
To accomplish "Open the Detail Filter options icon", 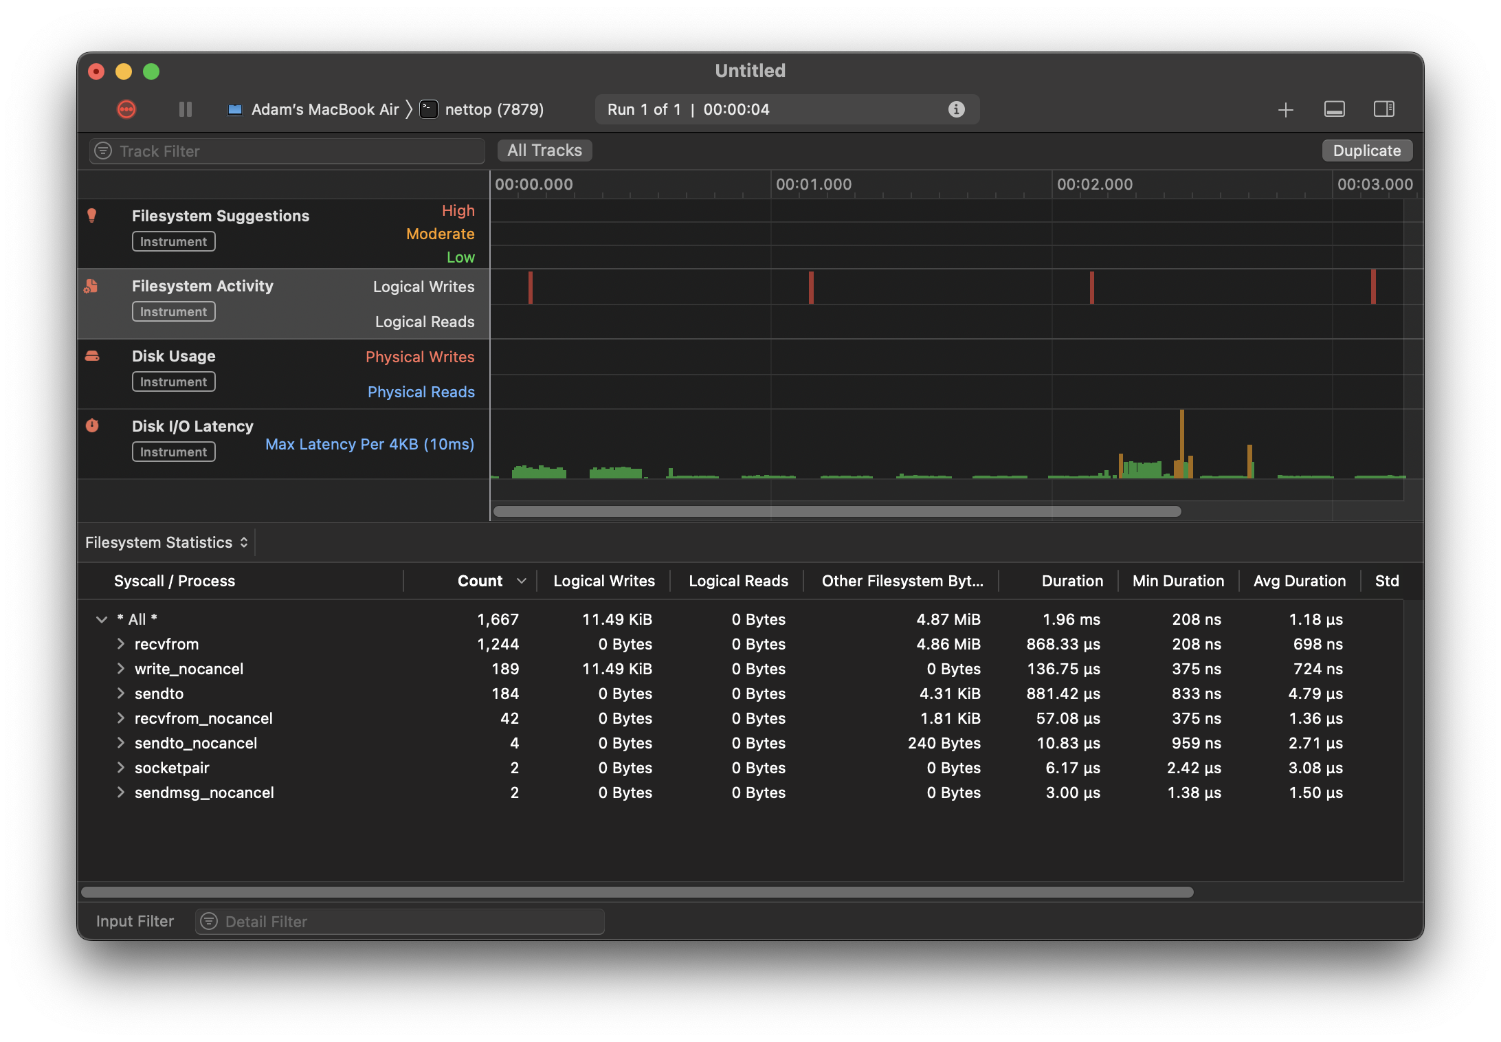I will [209, 922].
